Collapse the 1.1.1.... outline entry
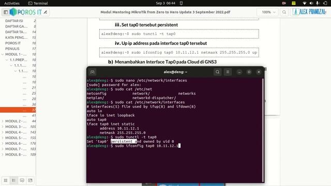The image size is (331, 186). tap(11, 66)
